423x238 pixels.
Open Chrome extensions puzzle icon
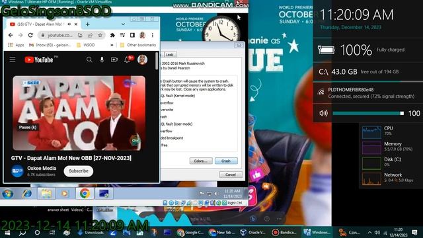(x=112, y=35)
